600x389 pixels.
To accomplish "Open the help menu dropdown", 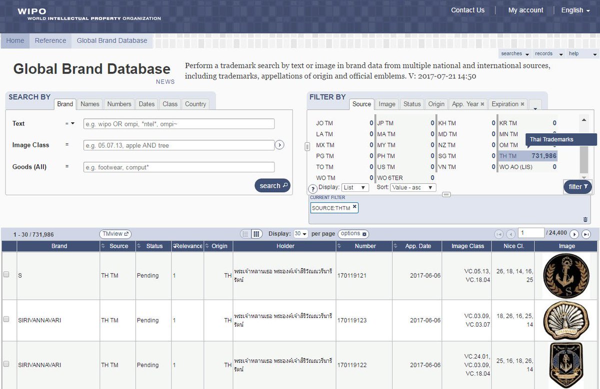I will pos(582,54).
